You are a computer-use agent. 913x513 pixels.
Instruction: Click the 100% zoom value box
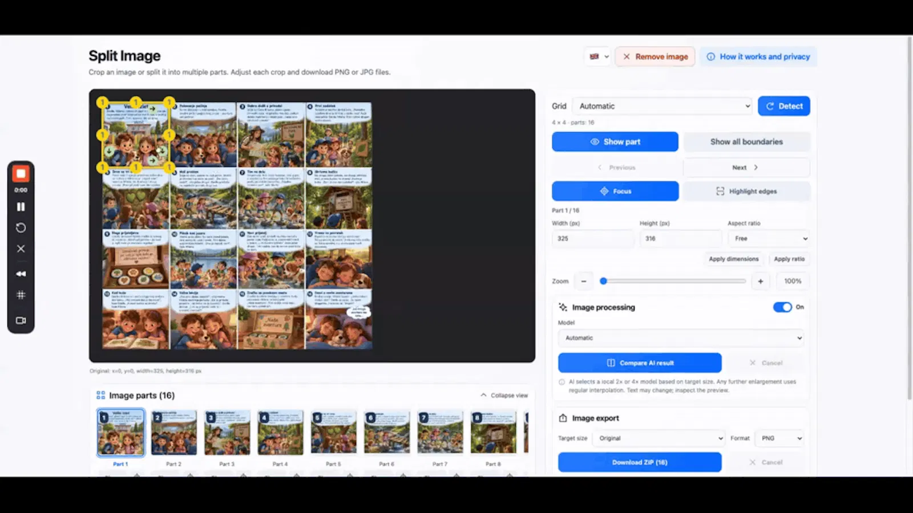point(793,281)
